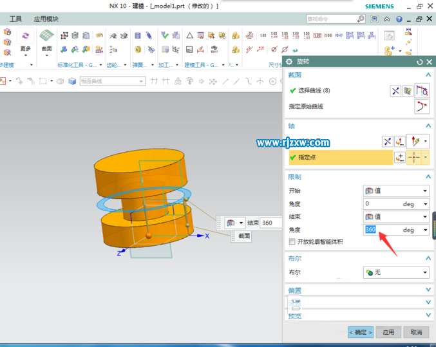The image size is (436, 347).
Task: Click the reverse direction icon in 轴 section
Action: coord(387,141)
